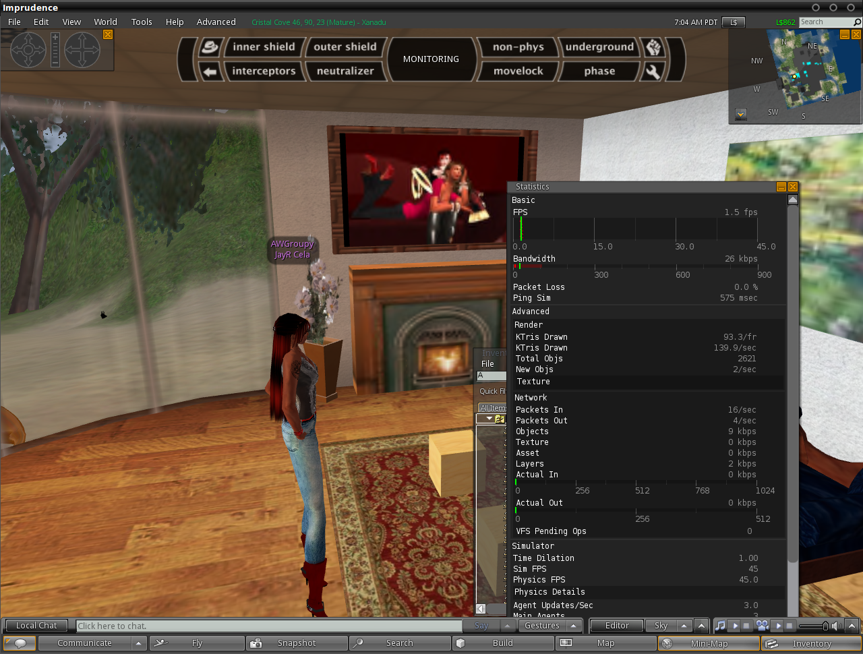Collapse the Network statistics section
863x654 pixels.
tap(531, 398)
